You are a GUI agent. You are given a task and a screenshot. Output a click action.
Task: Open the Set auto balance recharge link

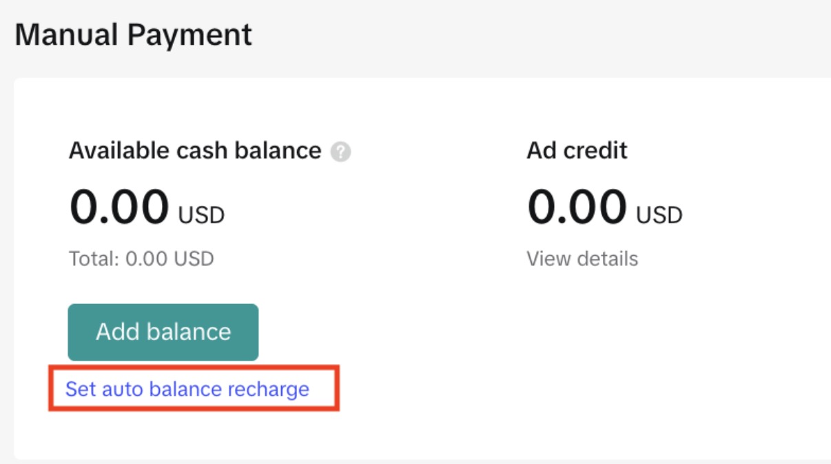coord(187,390)
